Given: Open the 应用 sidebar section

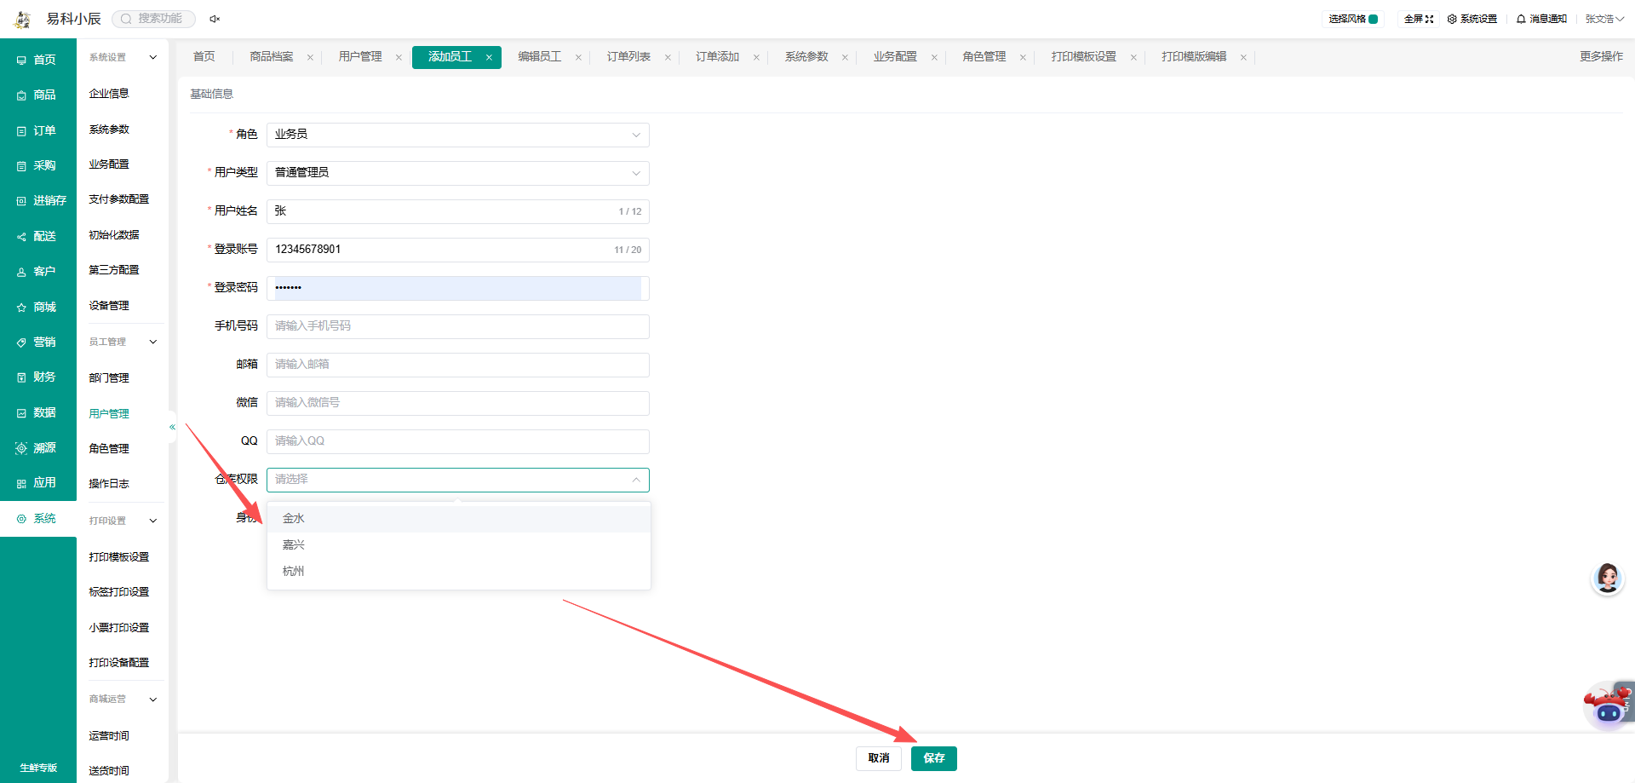Looking at the screenshot, I should coord(38,482).
